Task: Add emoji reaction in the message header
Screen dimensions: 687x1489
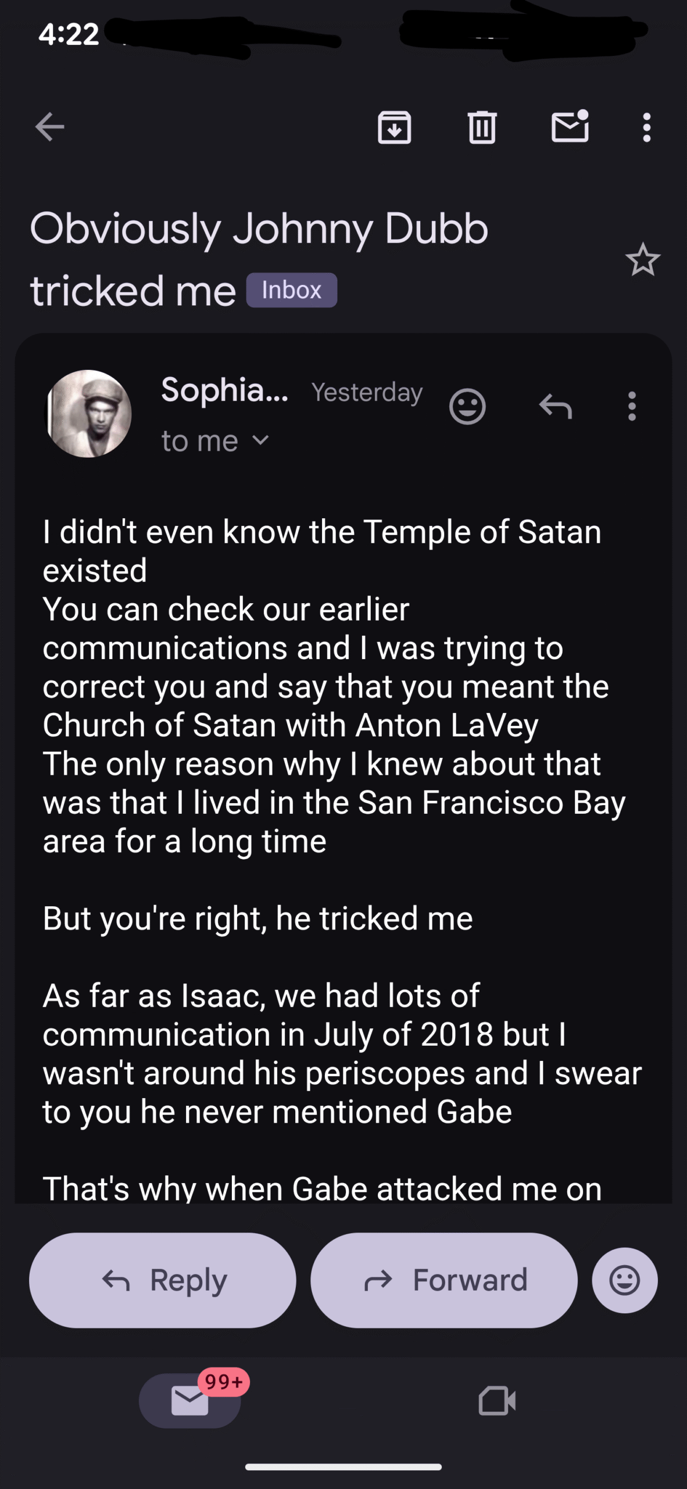Action: pyautogui.click(x=467, y=406)
